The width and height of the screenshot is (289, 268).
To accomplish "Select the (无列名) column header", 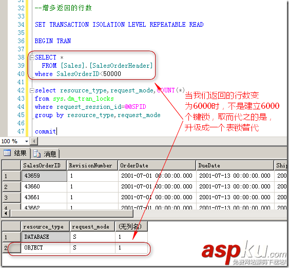I will [131, 226].
